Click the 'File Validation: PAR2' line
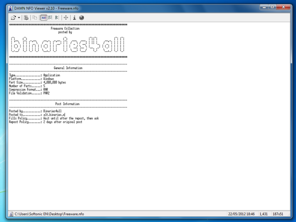Screen dimensions: 296x222 [x=29, y=93]
